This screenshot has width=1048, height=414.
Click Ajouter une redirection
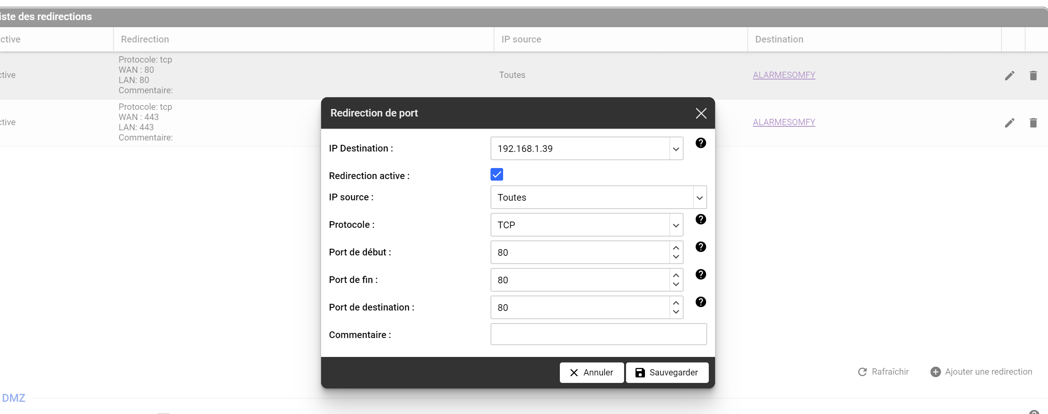981,372
